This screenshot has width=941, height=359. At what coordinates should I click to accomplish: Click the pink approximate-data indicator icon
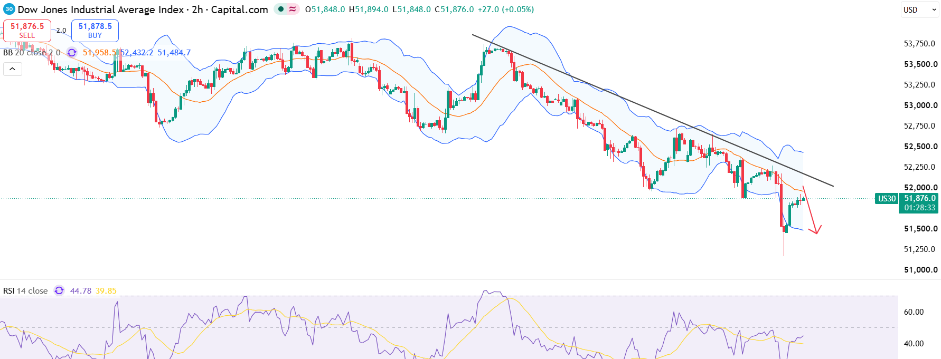tap(293, 9)
